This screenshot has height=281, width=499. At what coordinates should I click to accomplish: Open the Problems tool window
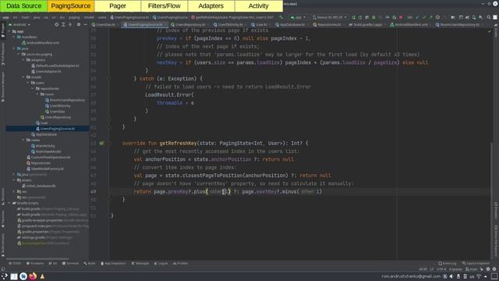point(35,264)
